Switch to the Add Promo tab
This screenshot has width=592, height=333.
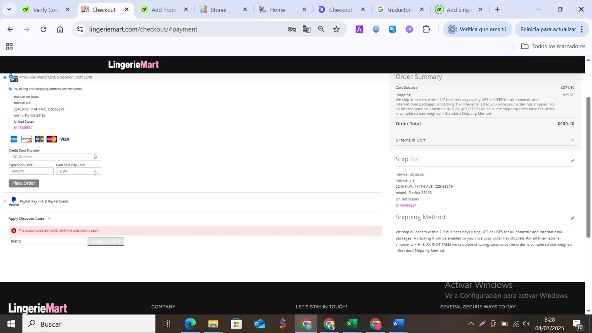coord(165,9)
